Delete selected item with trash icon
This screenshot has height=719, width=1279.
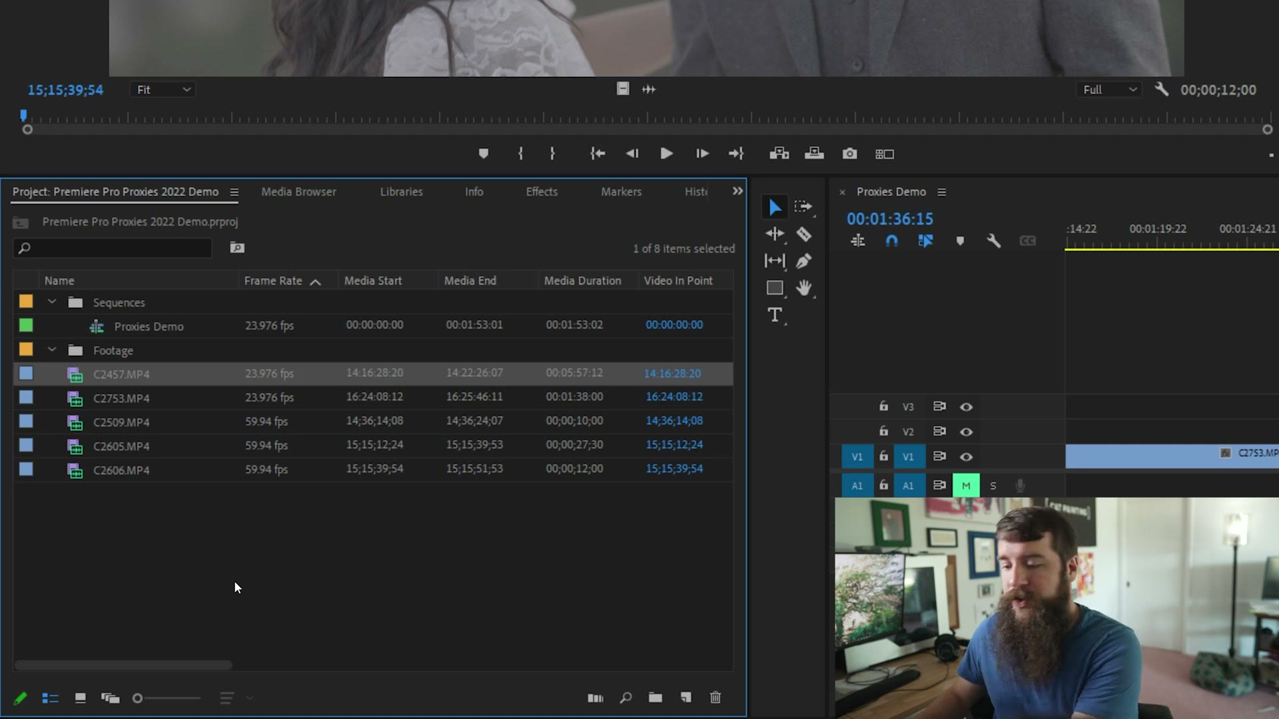(715, 698)
